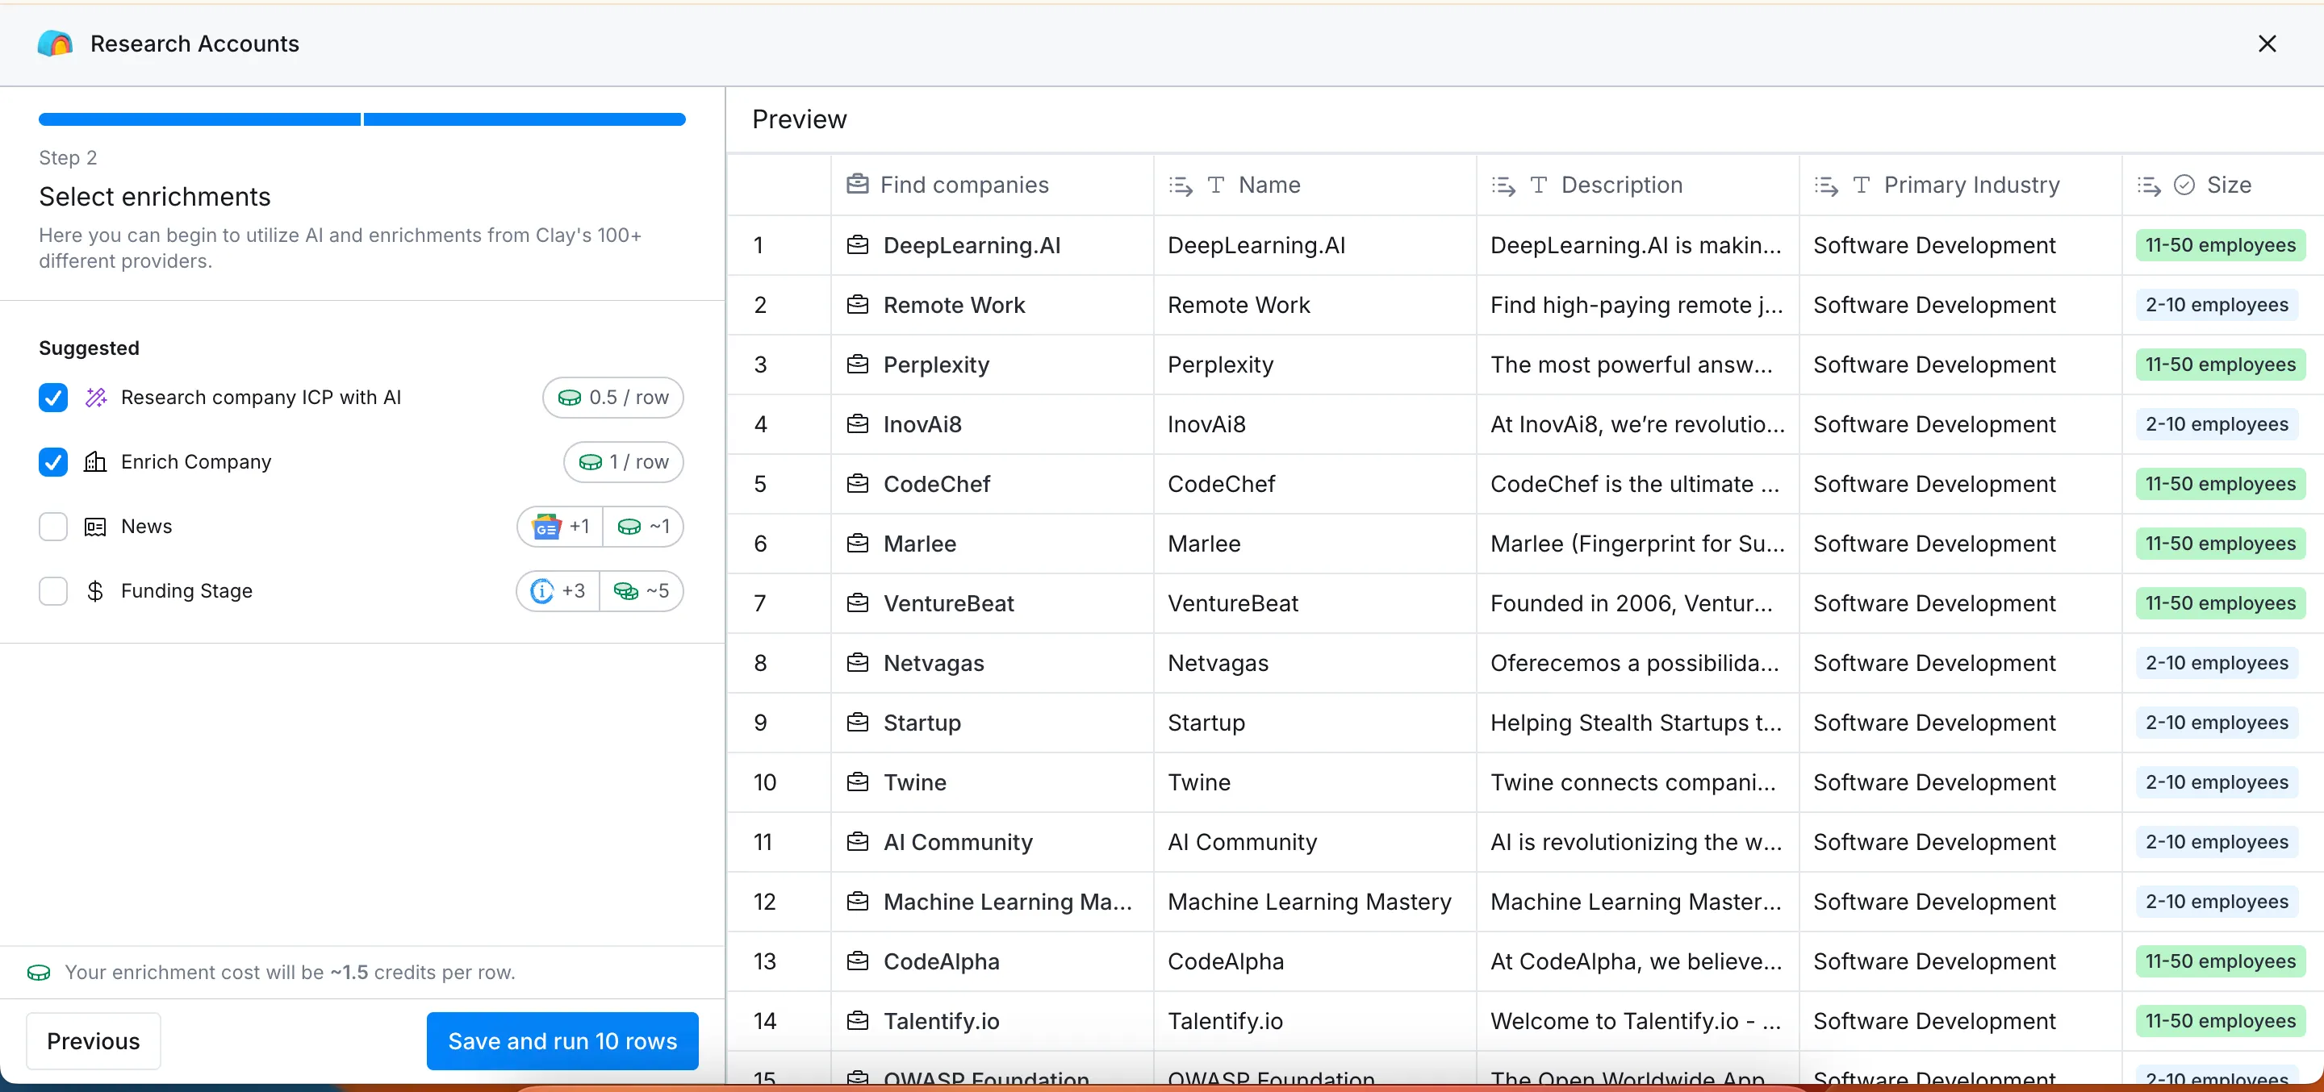Click Save and run 10 rows
Screen dimensions: 2324x1092
pos(562,1040)
